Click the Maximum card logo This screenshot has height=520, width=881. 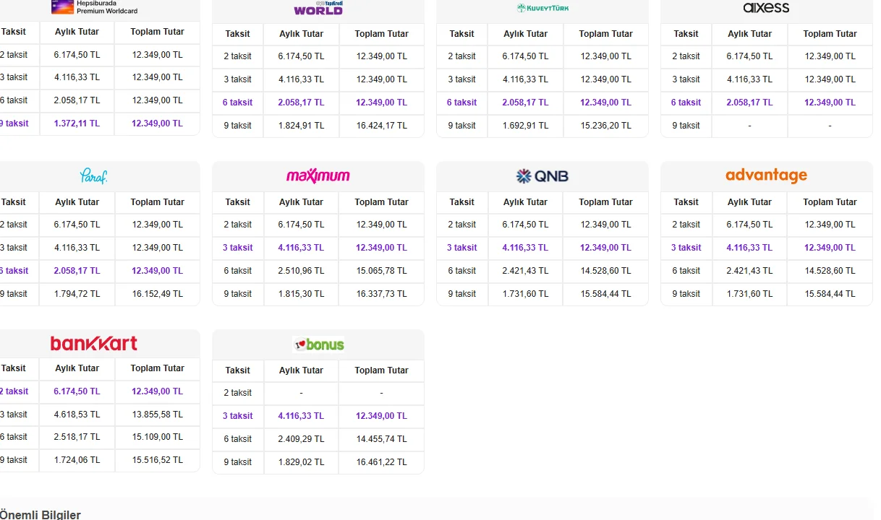pos(318,175)
